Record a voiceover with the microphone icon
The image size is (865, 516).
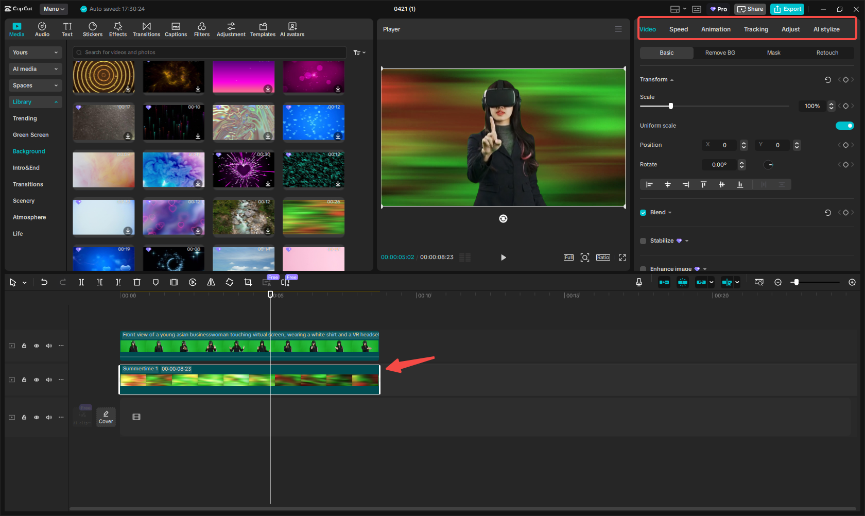tap(639, 282)
